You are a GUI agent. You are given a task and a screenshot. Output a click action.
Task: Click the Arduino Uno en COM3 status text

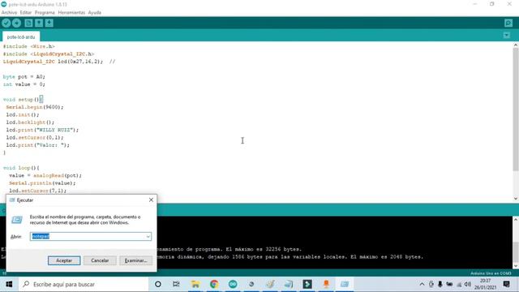point(491,273)
